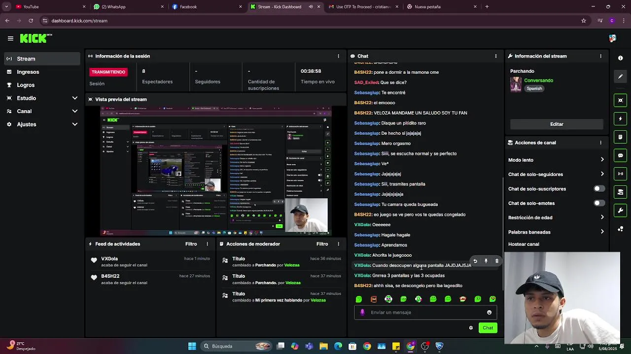Select Stream in the sidebar
Image resolution: width=631 pixels, height=354 pixels.
[42, 59]
